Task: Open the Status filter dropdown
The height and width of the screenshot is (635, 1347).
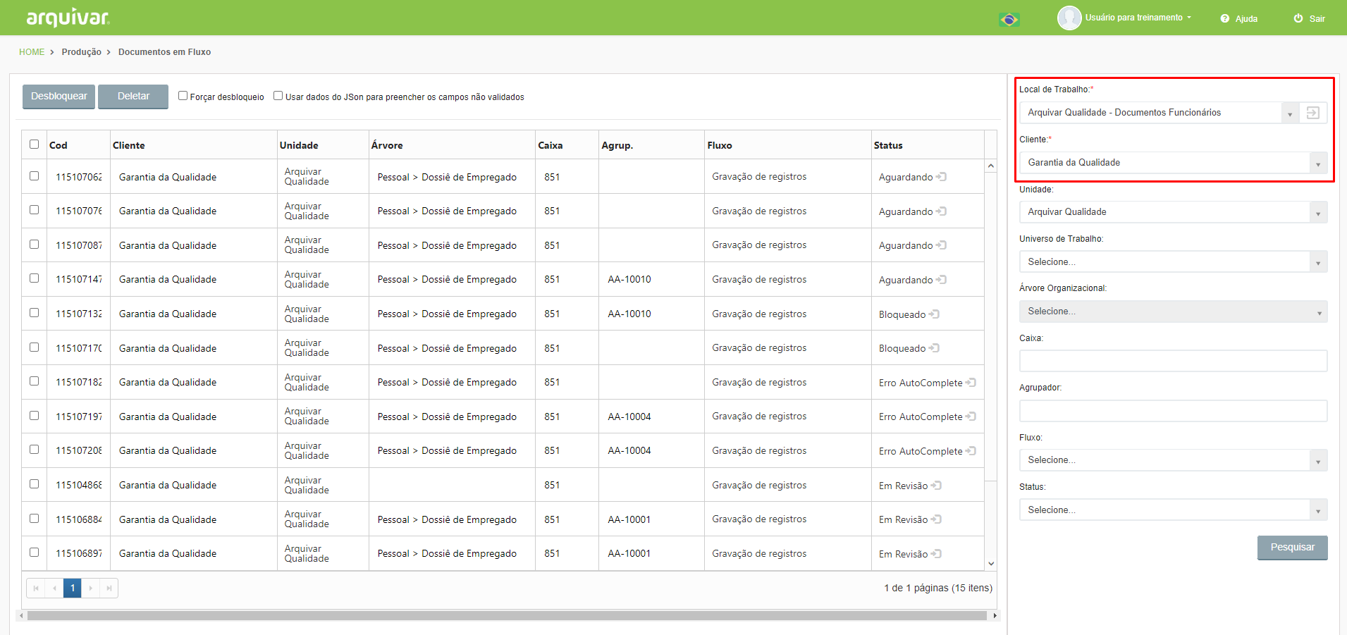Action: click(x=1173, y=510)
